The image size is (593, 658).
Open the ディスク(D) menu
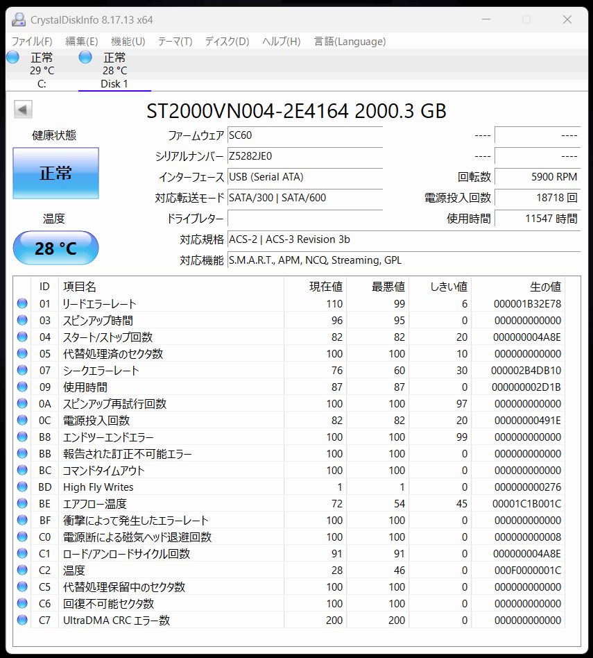(227, 42)
